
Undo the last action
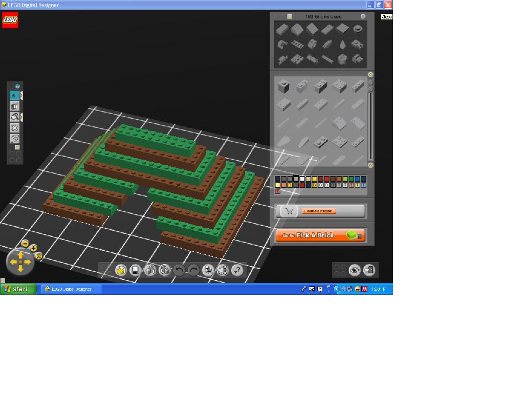(179, 270)
